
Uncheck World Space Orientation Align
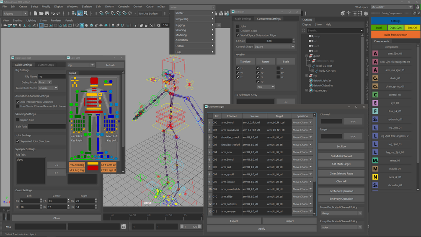tap(238, 35)
